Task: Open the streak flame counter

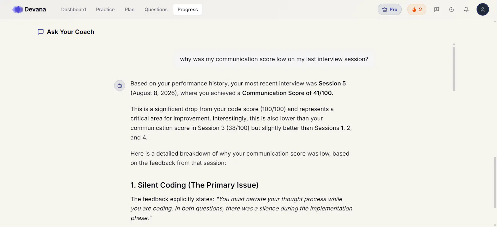Action: 417,10
